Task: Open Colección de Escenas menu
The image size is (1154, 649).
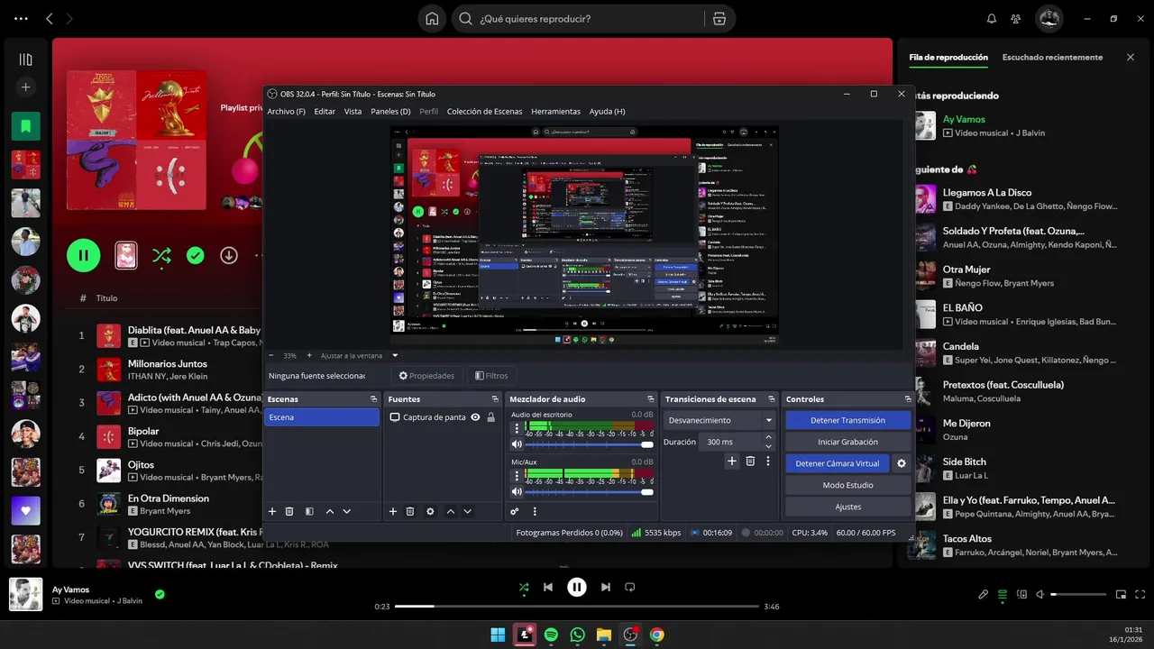Action: coord(484,111)
